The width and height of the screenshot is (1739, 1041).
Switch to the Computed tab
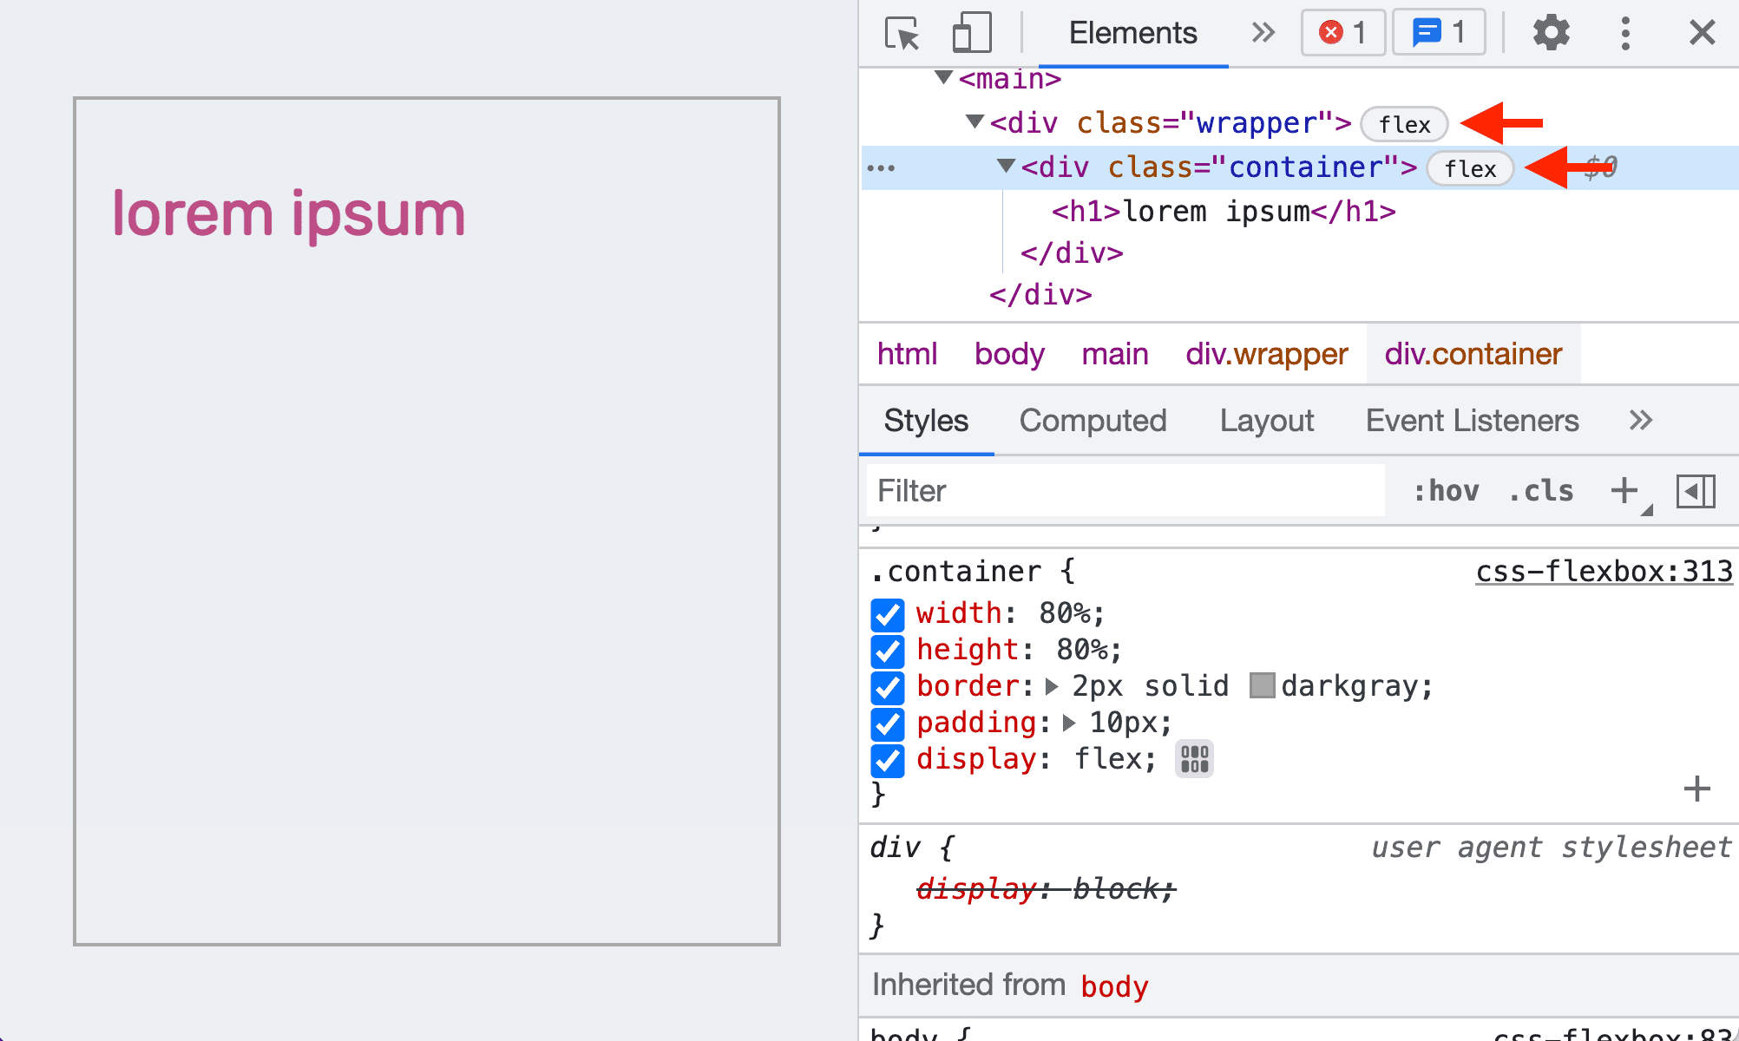click(1091, 419)
